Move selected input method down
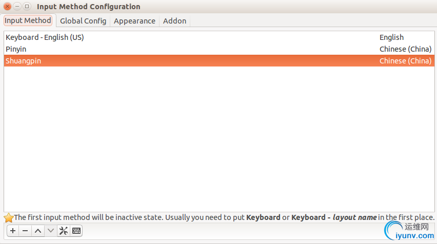437x244 pixels. pos(51,231)
